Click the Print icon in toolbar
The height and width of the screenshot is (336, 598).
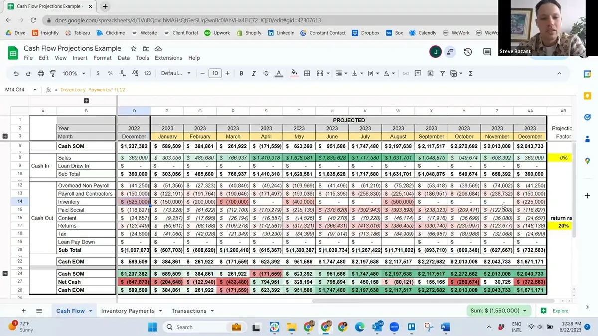(41, 73)
